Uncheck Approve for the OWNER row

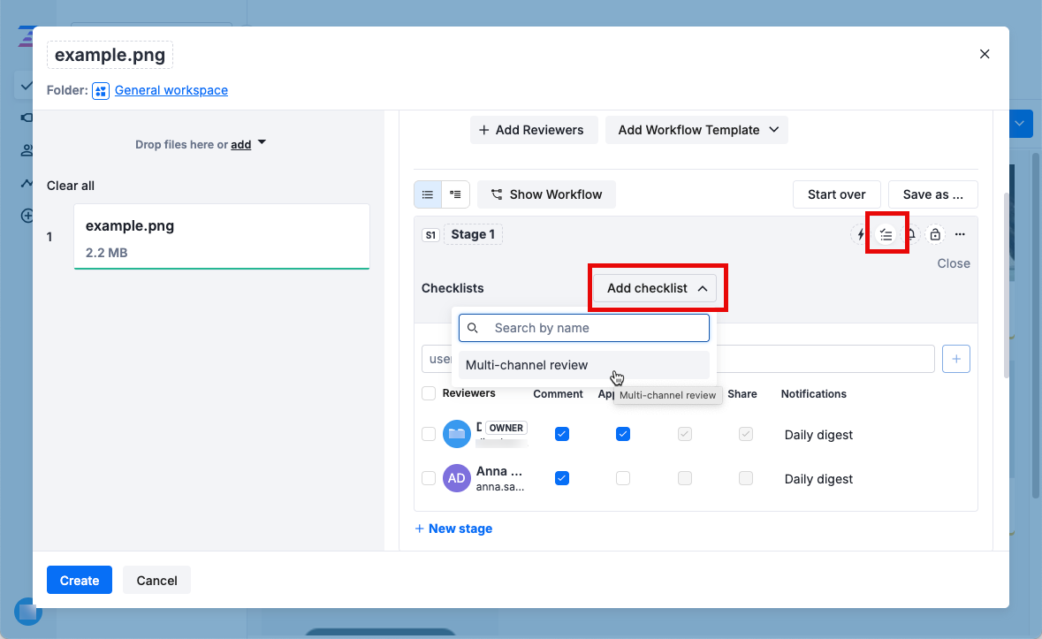point(623,434)
